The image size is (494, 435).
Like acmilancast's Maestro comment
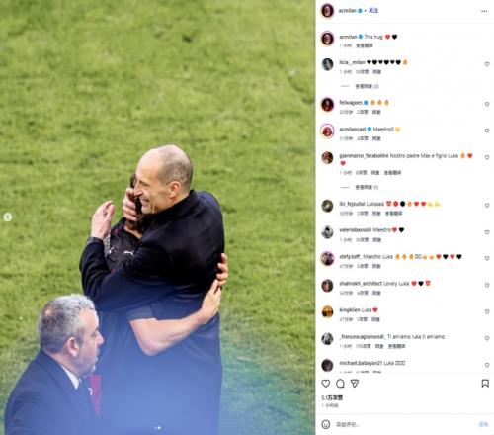[x=487, y=130]
